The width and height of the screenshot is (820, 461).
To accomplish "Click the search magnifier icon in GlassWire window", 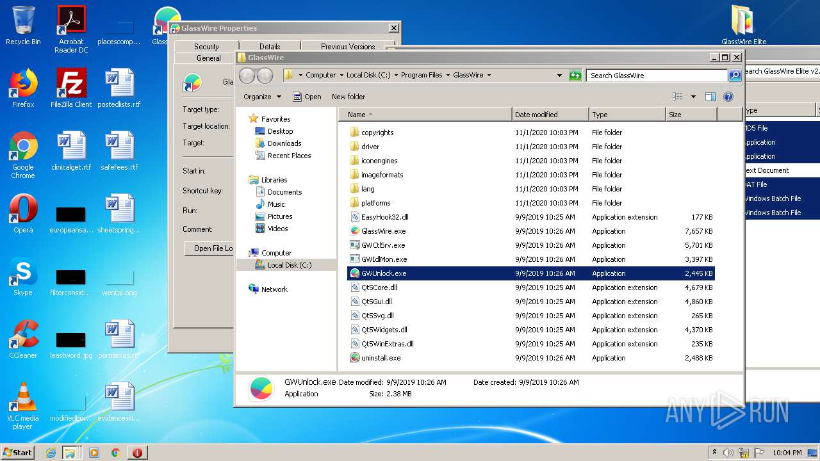I will (x=735, y=76).
